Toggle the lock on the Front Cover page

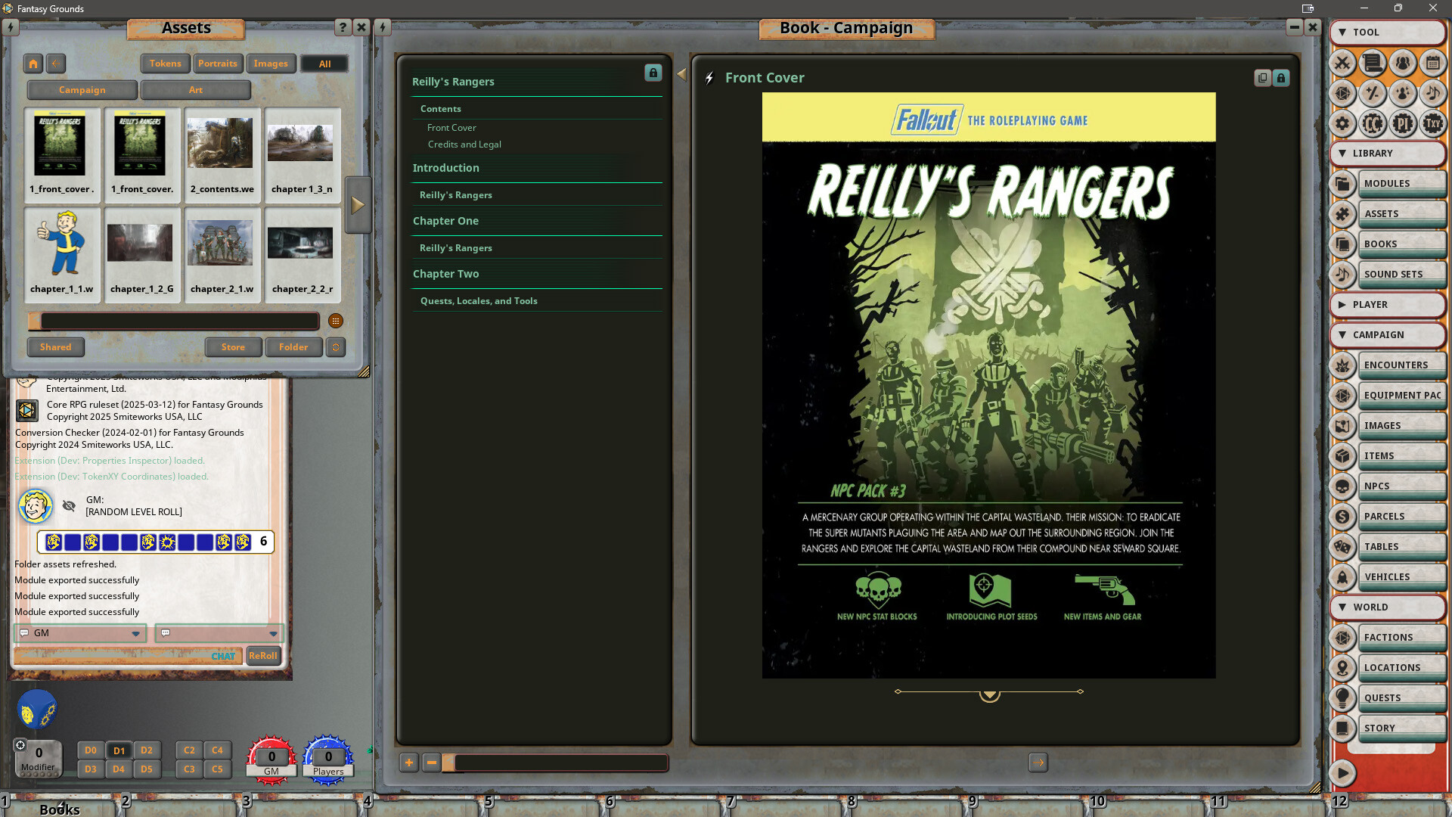1281,78
